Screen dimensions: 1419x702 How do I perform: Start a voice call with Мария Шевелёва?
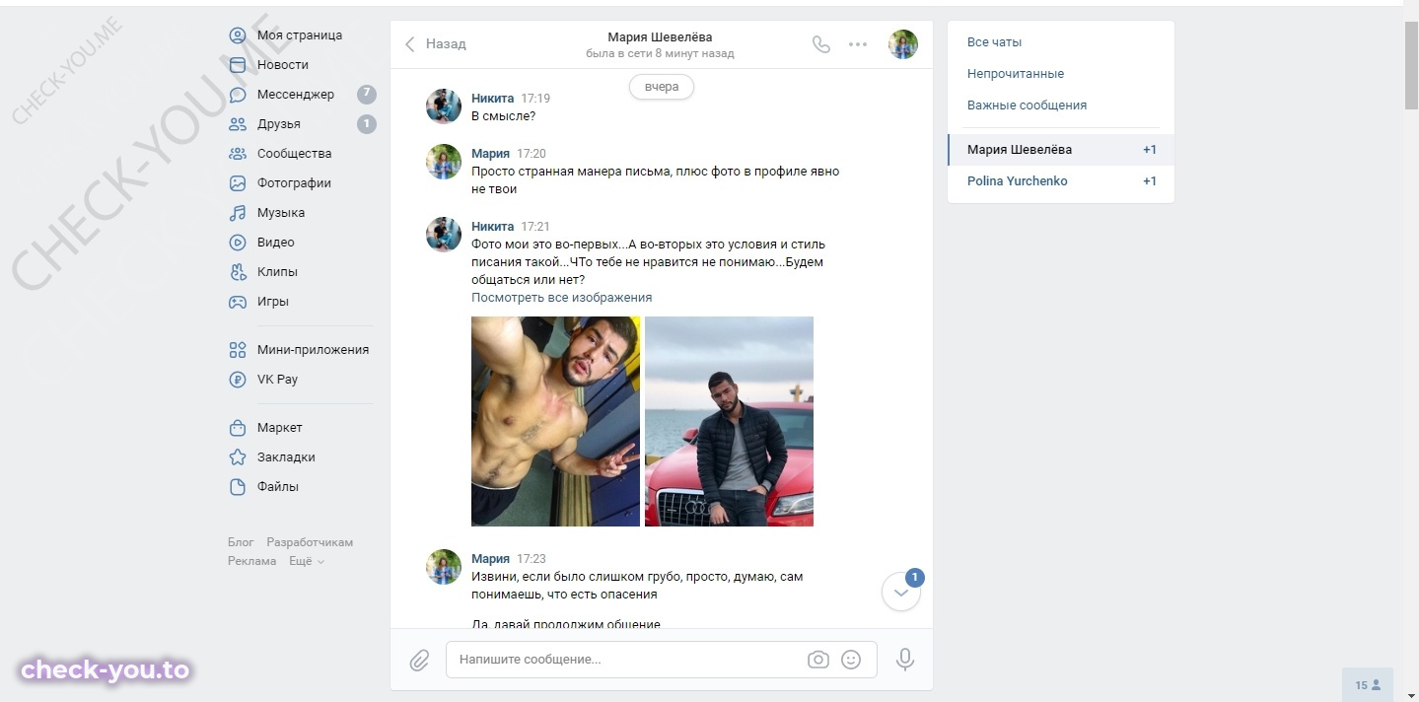(x=820, y=44)
